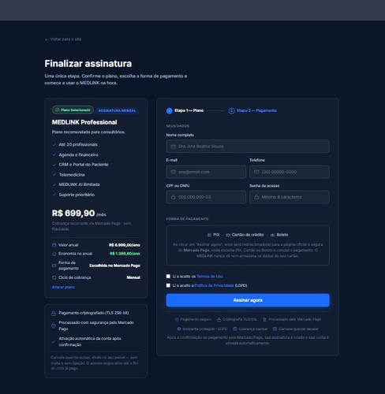Click the PIX payment icon
The width and height of the screenshot is (385, 394).
(x=209, y=235)
